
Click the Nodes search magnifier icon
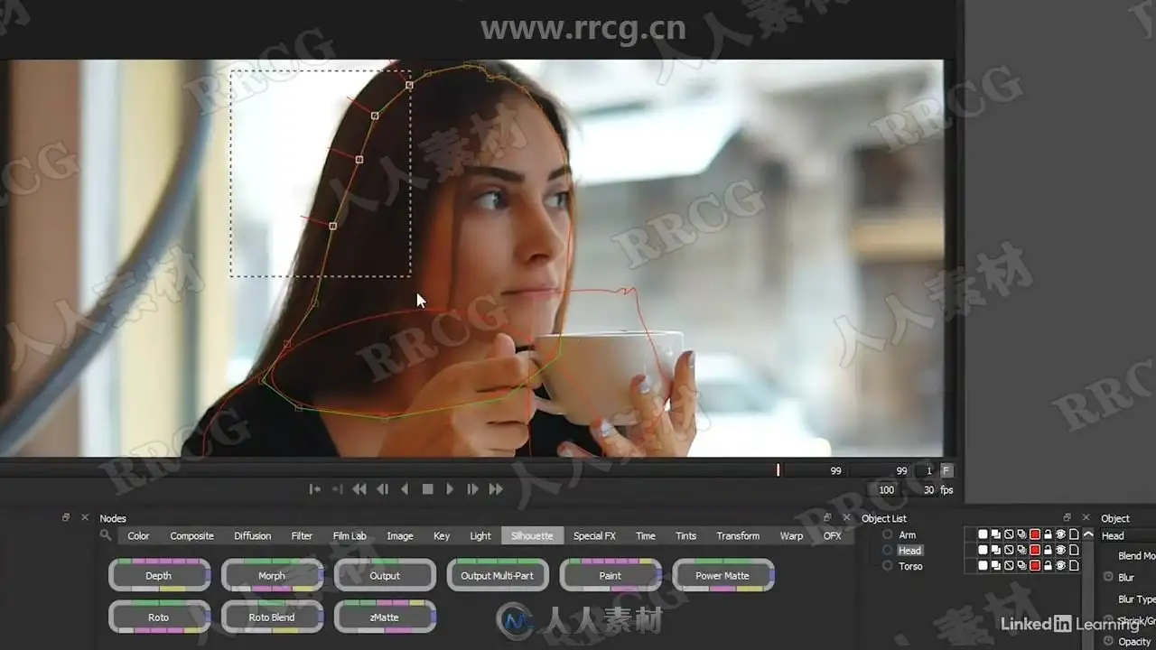(106, 535)
